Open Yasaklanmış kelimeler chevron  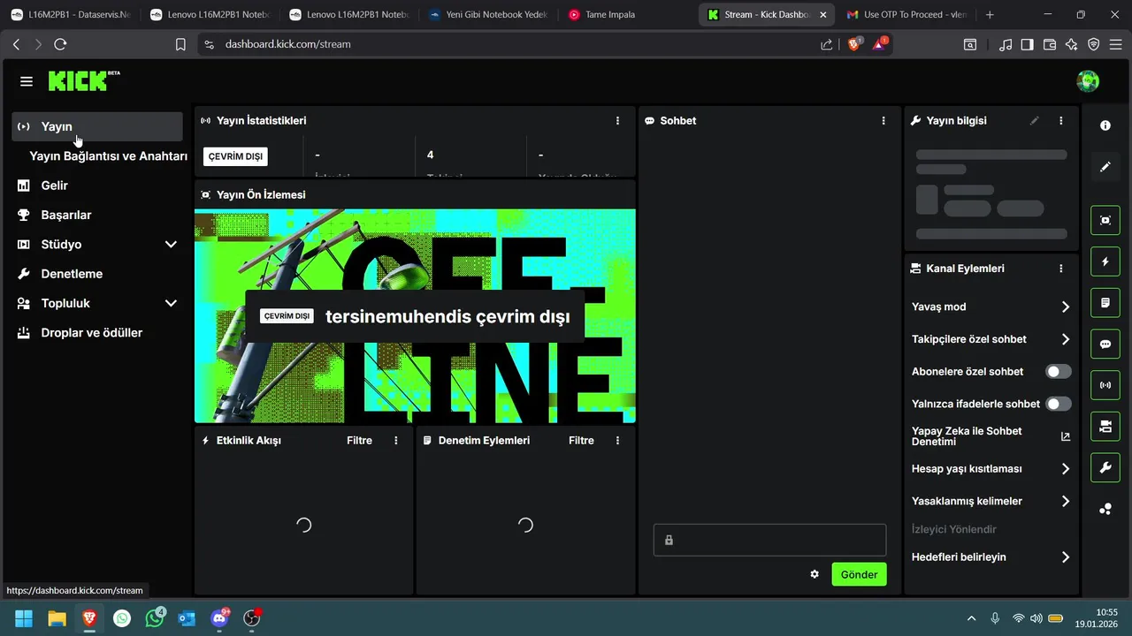pyautogui.click(x=1065, y=501)
